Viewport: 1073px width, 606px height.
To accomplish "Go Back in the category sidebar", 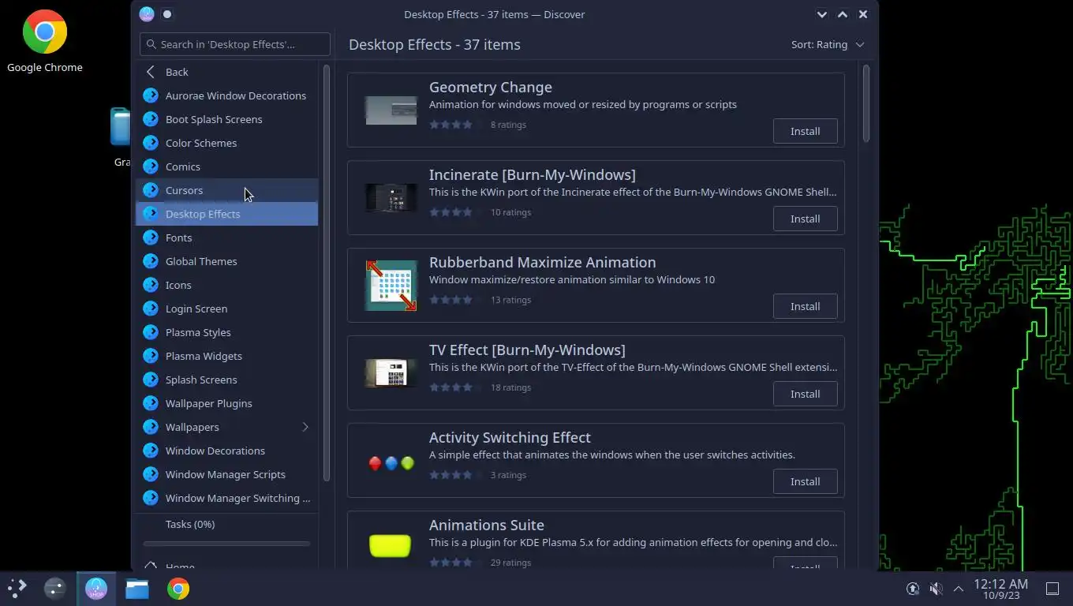I will [227, 72].
